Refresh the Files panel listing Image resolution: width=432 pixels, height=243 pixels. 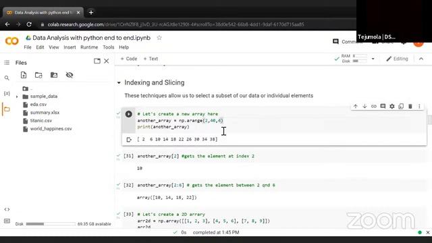(x=38, y=75)
